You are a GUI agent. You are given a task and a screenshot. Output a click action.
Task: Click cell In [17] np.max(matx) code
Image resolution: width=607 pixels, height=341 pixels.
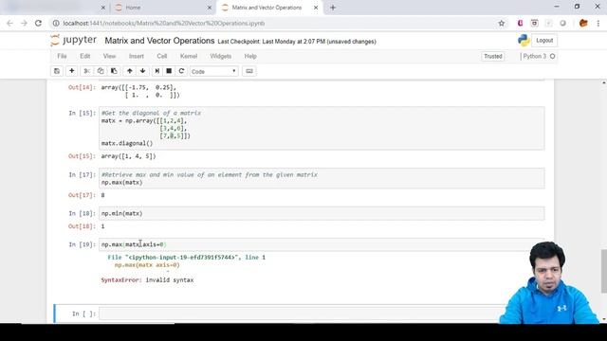[x=322, y=178]
